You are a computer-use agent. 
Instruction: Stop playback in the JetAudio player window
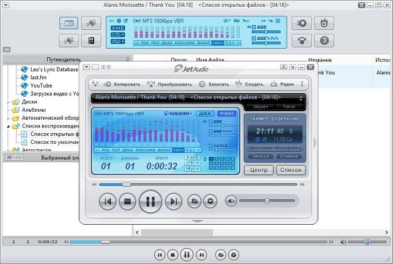click(x=127, y=201)
